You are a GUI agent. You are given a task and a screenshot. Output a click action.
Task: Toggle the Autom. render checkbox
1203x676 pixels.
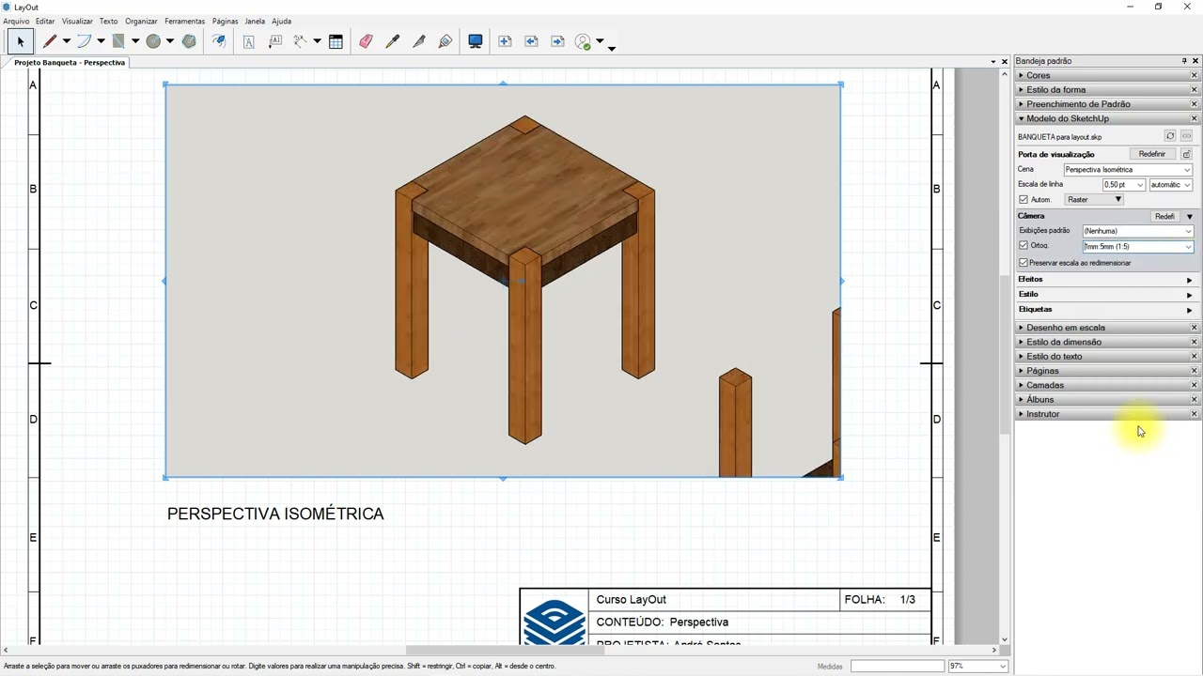1023,199
